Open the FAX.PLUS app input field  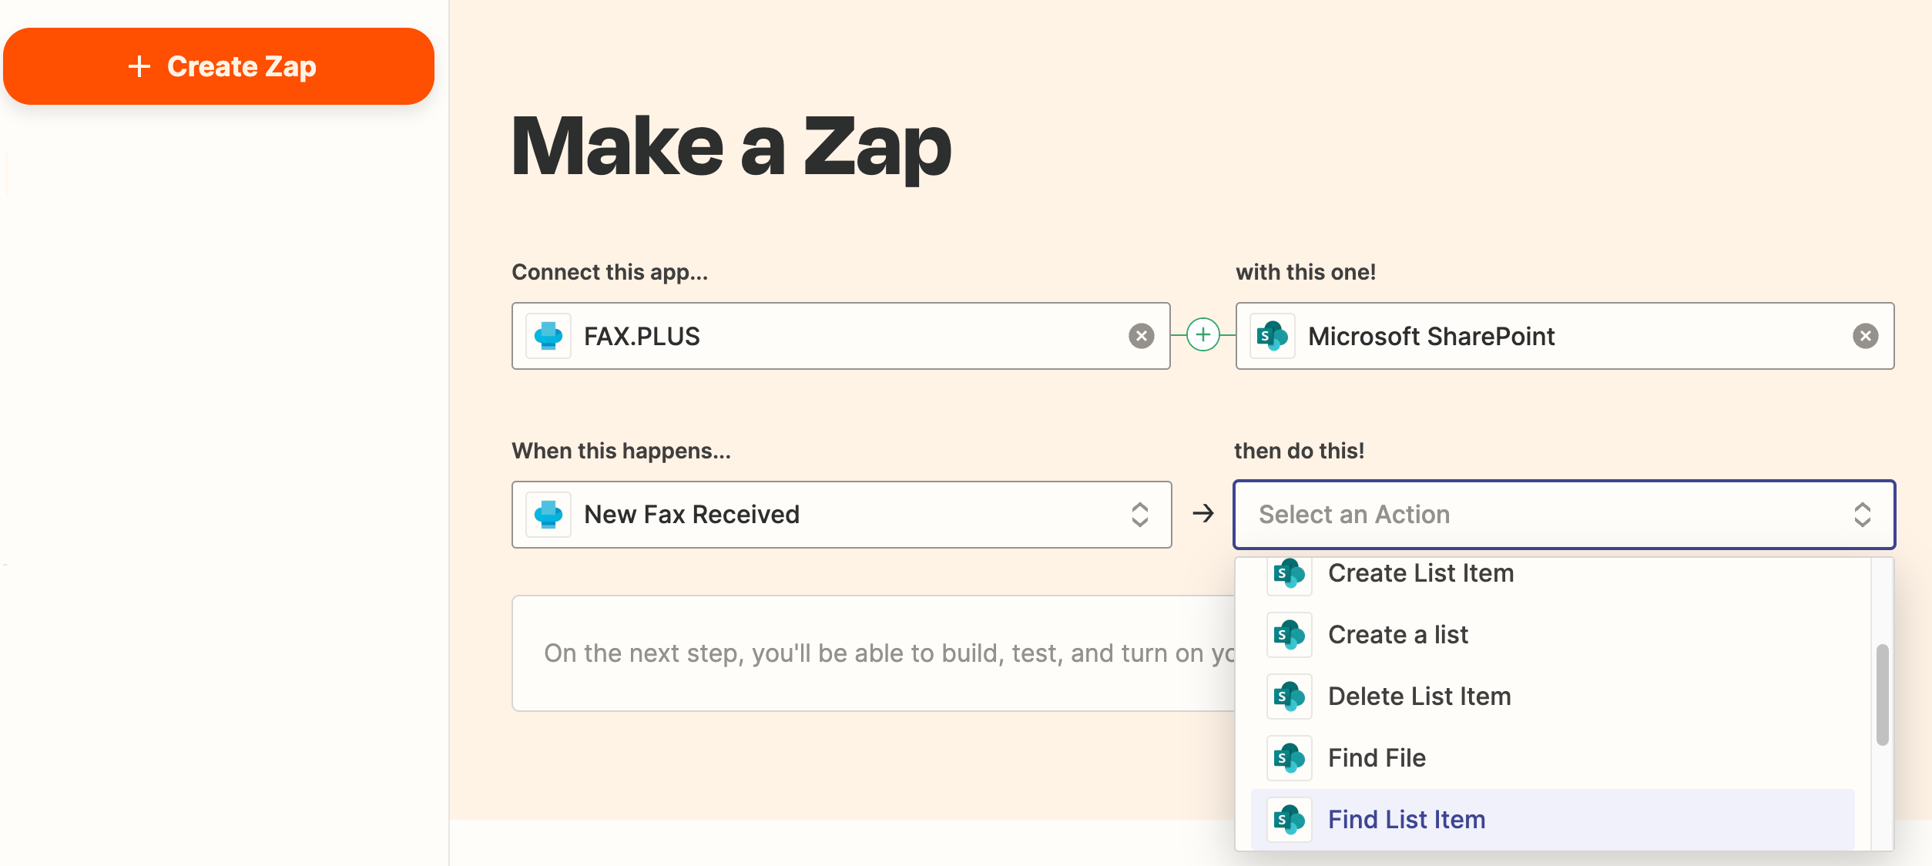[841, 336]
